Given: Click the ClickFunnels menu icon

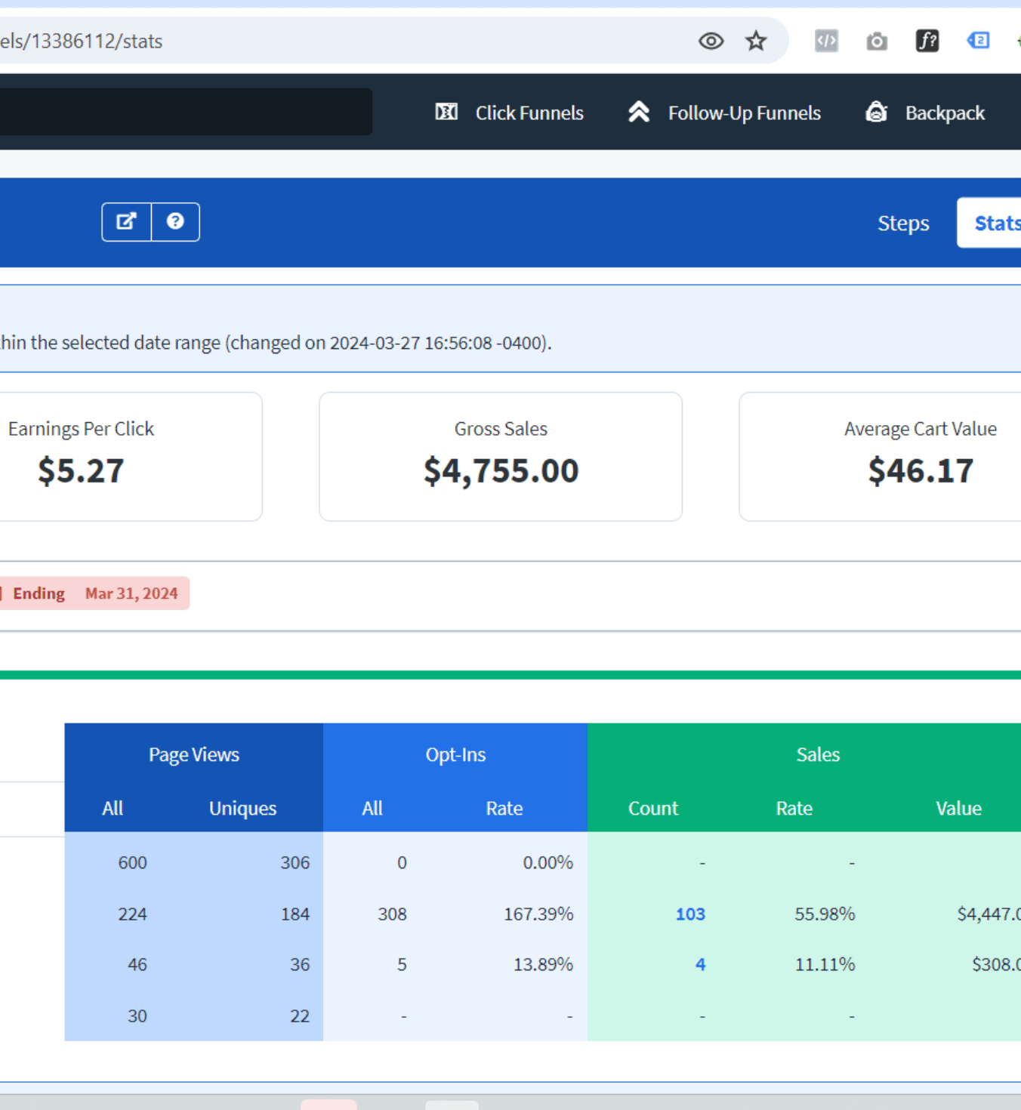Looking at the screenshot, I should pos(446,113).
